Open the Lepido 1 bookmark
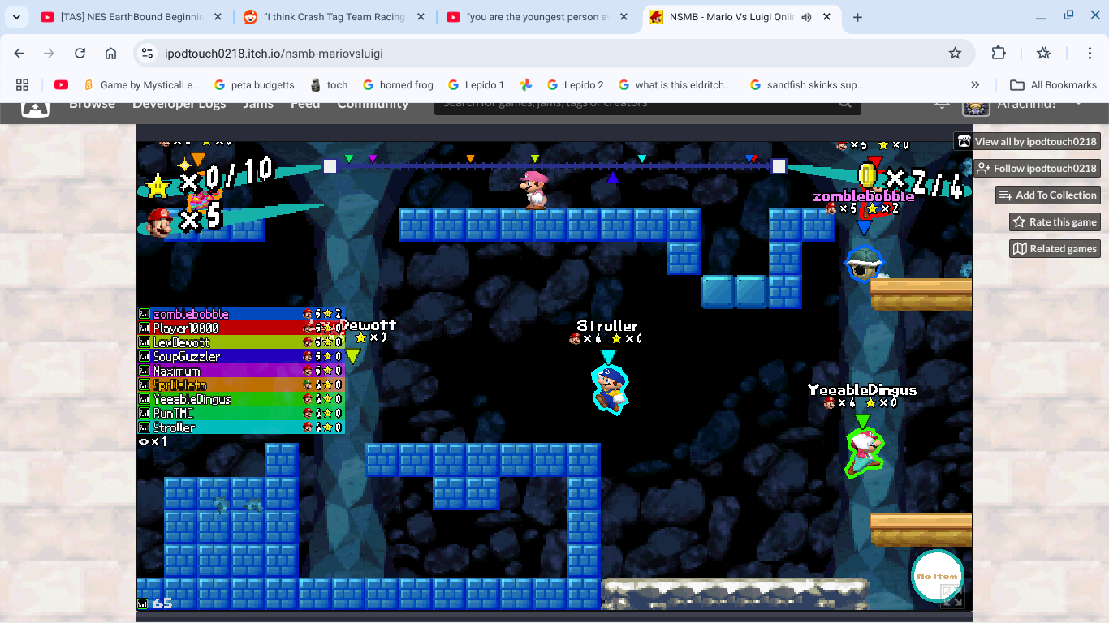Screen dimensions: 1109x623 click(x=476, y=84)
